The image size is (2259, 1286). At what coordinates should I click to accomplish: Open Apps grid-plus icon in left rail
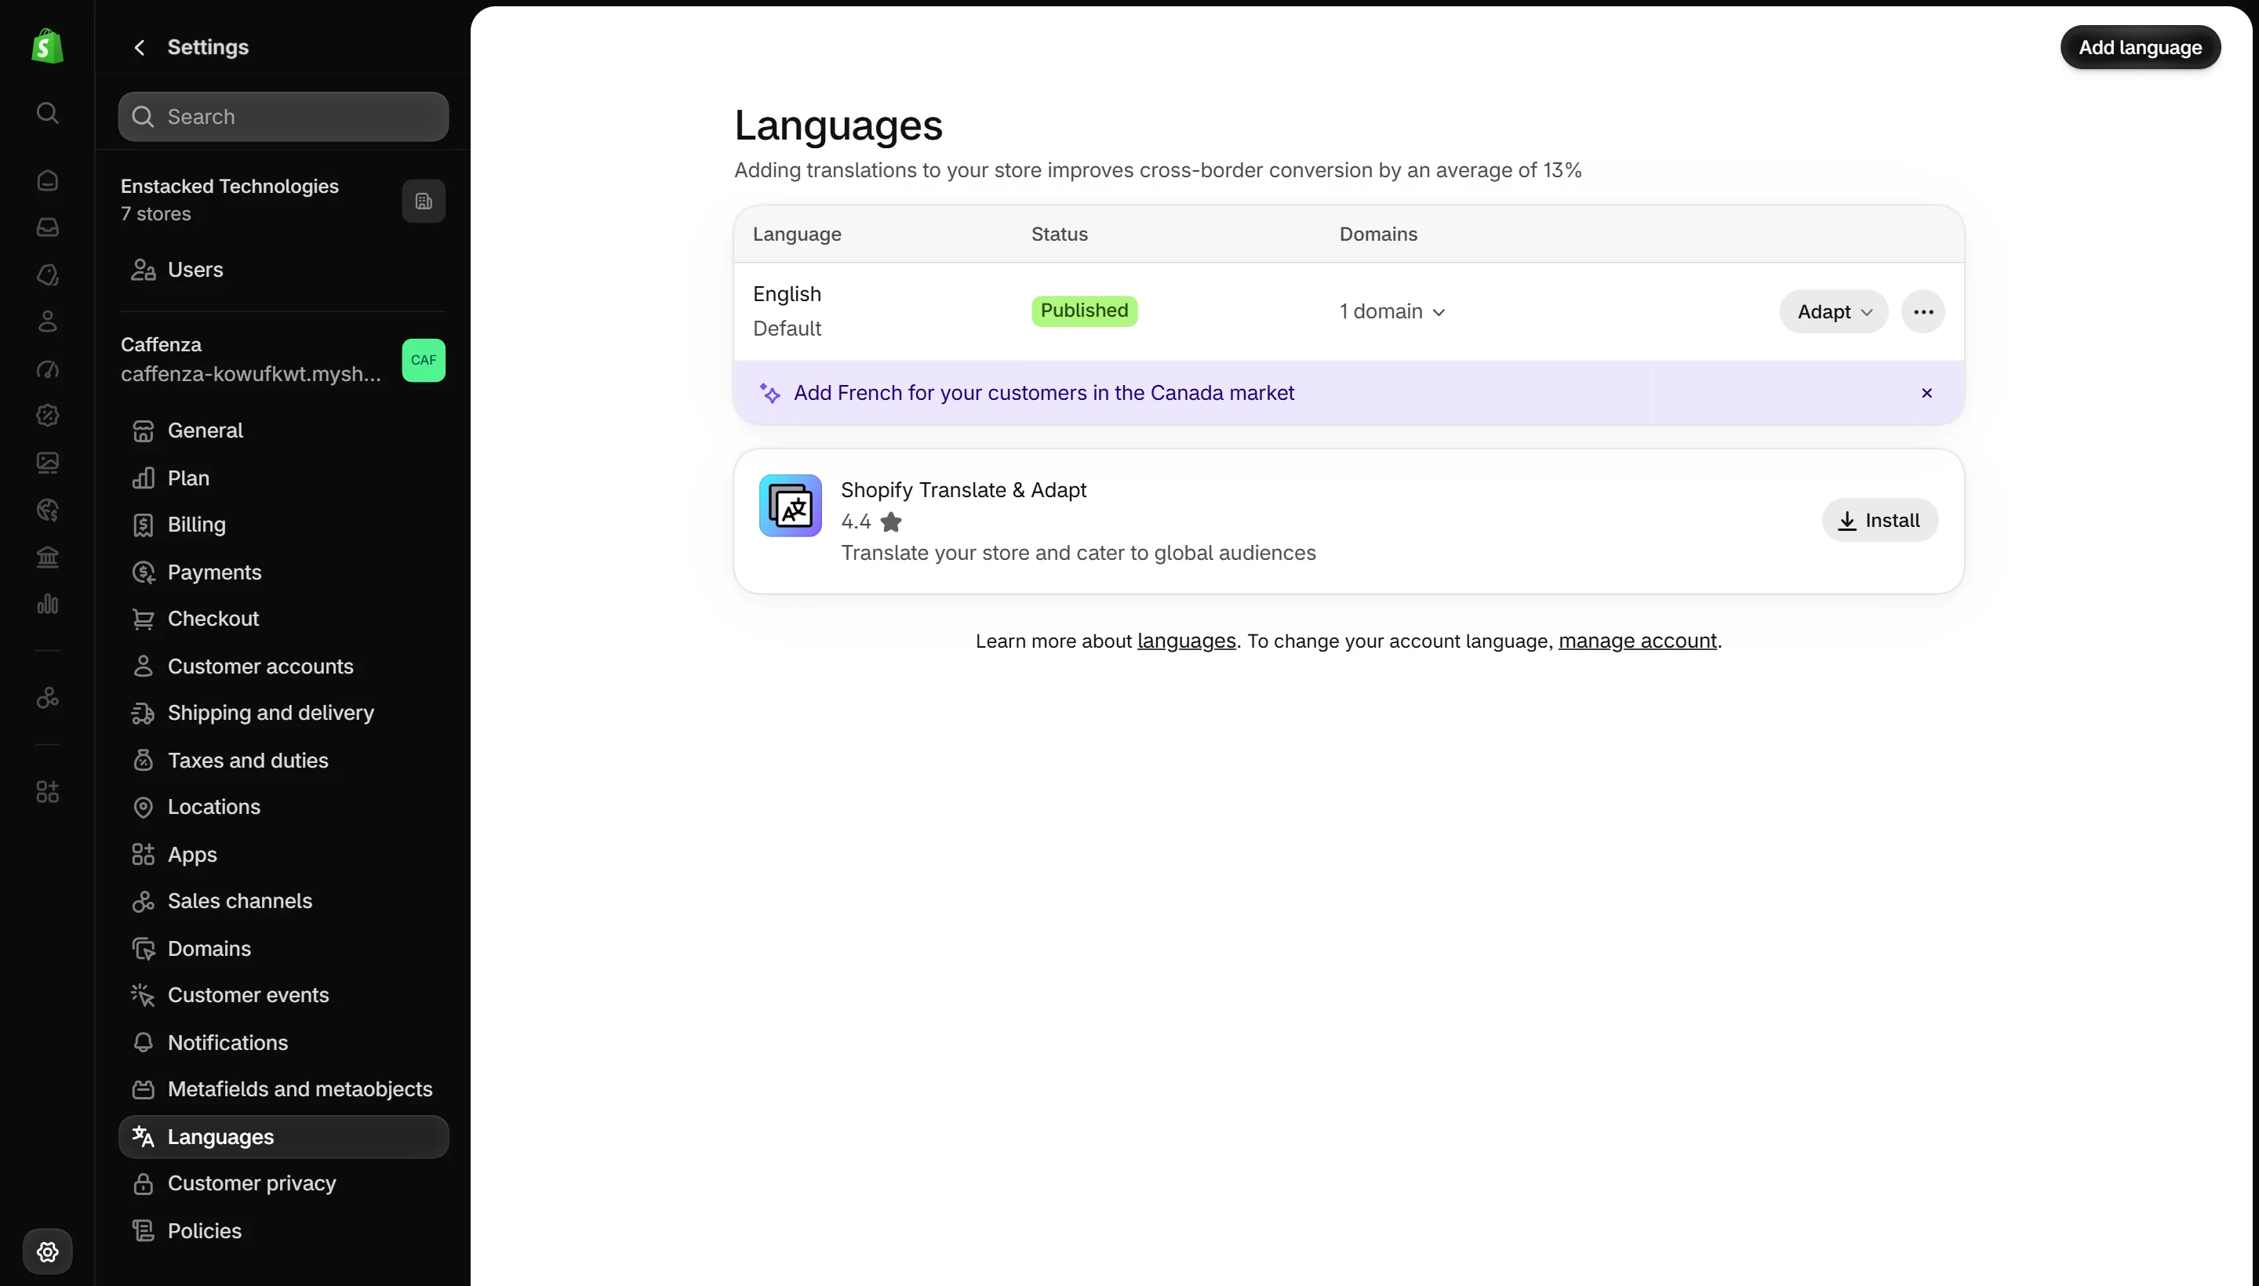click(x=48, y=791)
